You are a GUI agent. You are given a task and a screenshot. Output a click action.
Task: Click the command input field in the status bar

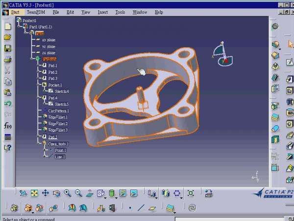230,219
